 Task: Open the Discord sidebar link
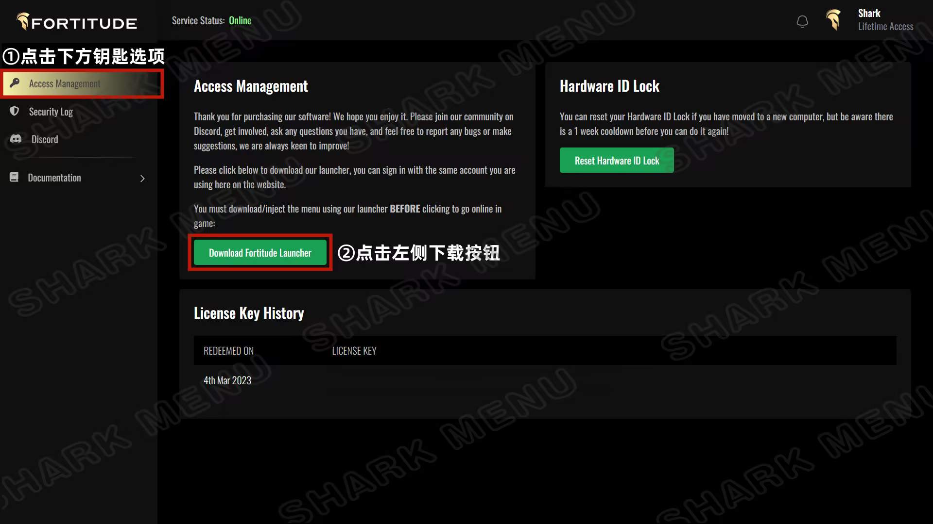pyautogui.click(x=45, y=140)
